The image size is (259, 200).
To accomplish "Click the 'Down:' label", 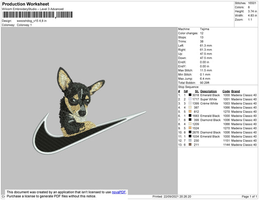I will click(x=182, y=58).
